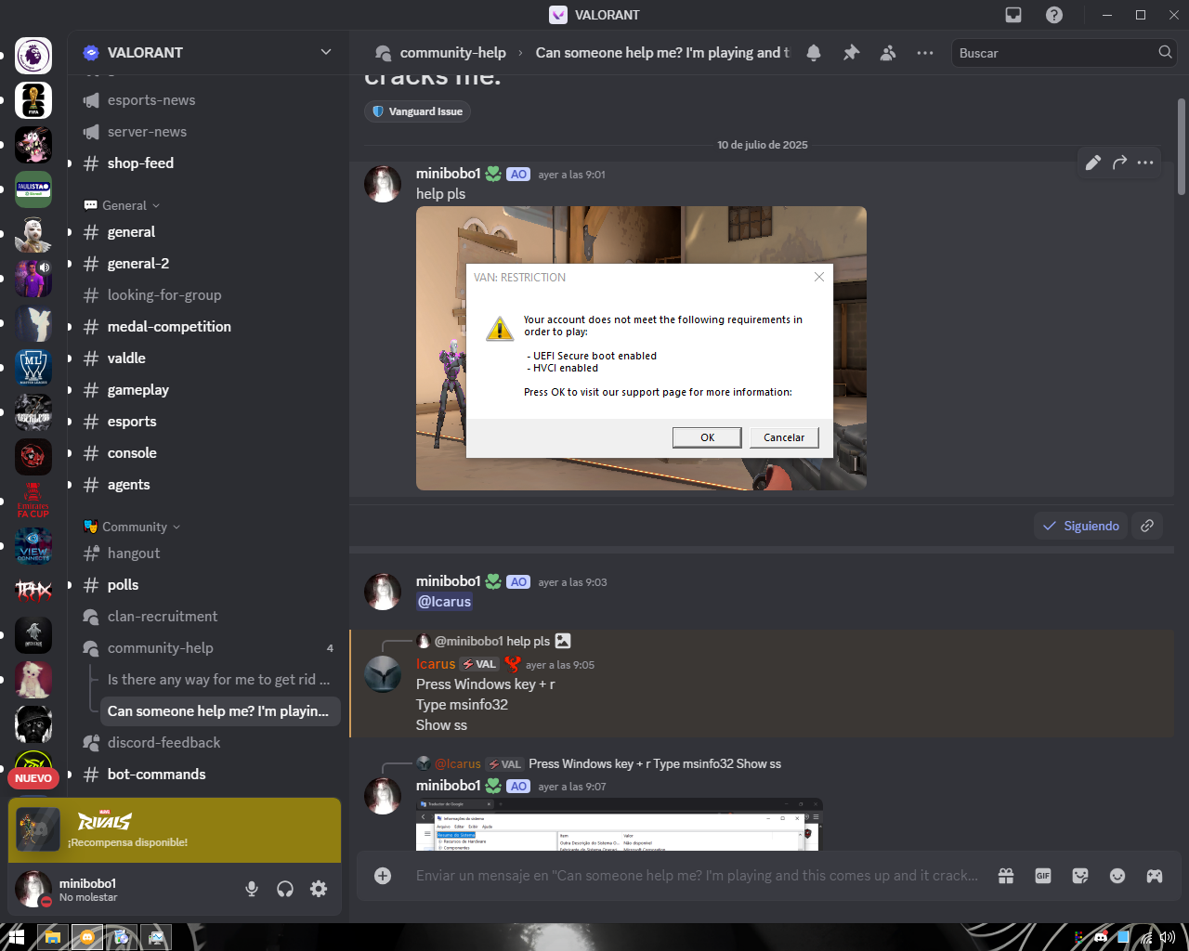Screen dimensions: 1189x951
Task: Click the Vanguard Issue tag
Action: (417, 111)
